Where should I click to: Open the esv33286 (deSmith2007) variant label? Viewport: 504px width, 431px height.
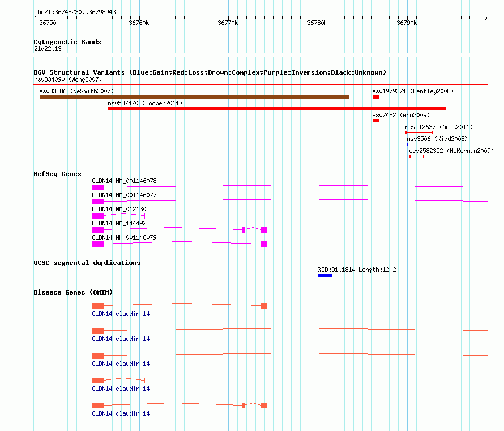pos(76,91)
